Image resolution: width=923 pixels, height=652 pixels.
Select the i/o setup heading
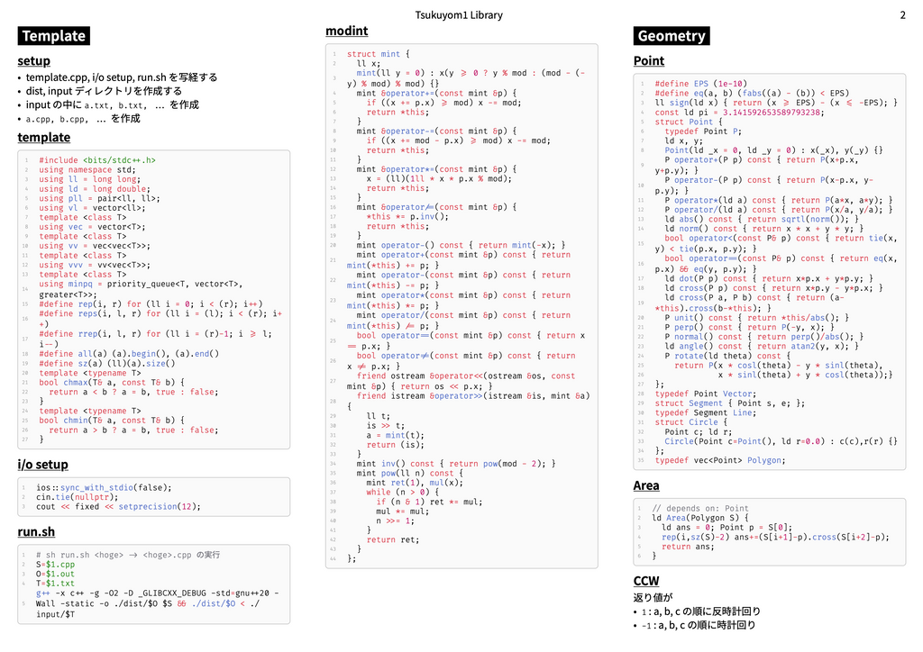[42, 465]
